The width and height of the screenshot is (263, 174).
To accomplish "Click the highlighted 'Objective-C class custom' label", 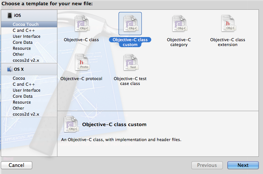I will [x=130, y=42].
